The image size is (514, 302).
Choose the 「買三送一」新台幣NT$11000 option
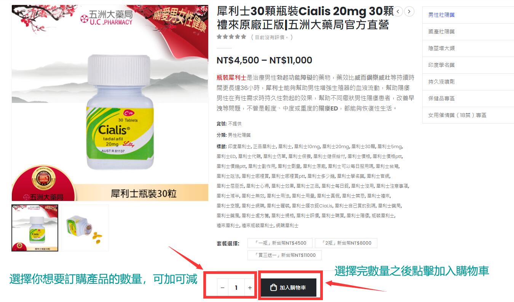pos(284,255)
